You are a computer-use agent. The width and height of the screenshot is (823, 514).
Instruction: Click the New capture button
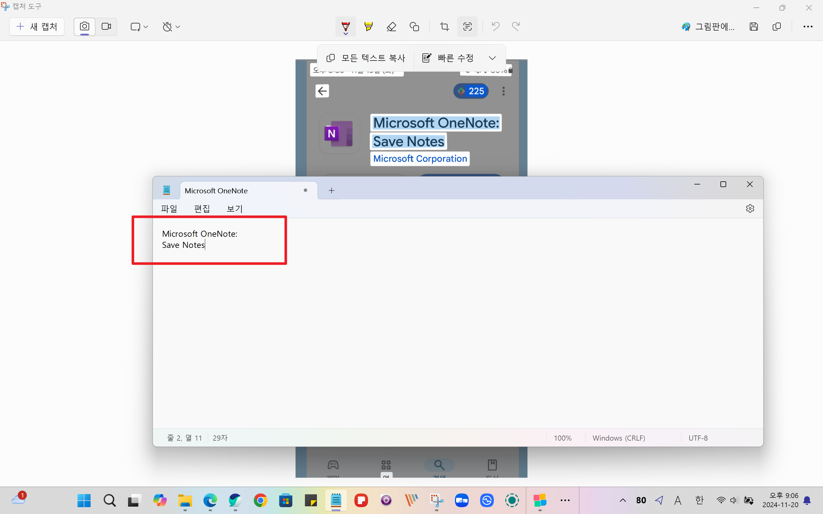[37, 27]
